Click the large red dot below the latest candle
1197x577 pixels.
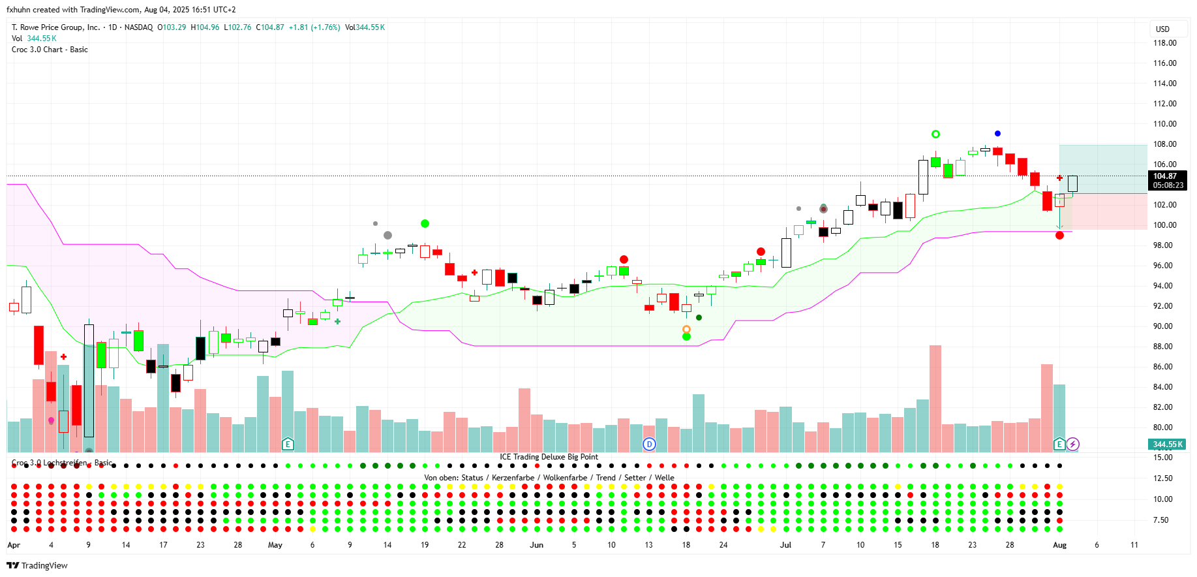pyautogui.click(x=1059, y=235)
